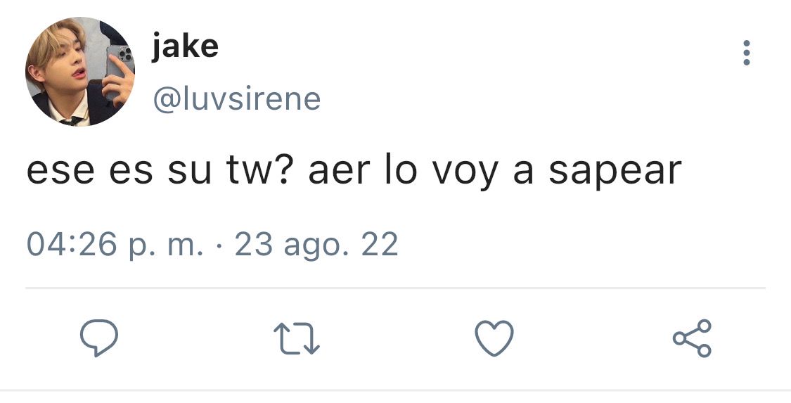Viewport: 791px width, 403px height.
Task: Share jake's tweet via the connected-nodes icon
Action: pyautogui.click(x=692, y=338)
